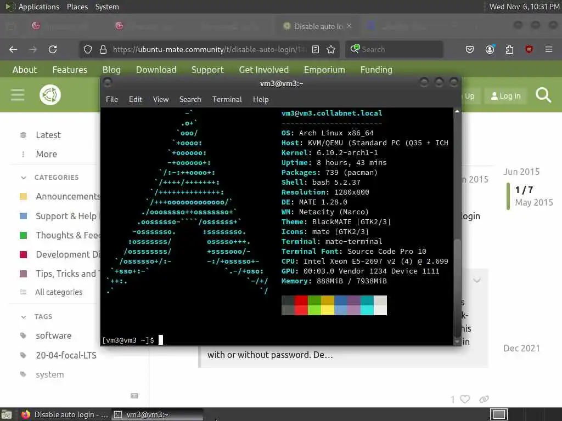Open the Terminal menu in terminal
Viewport: 562px width, 421px height.
click(x=227, y=100)
